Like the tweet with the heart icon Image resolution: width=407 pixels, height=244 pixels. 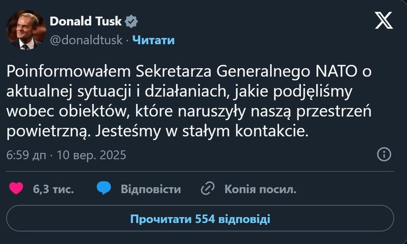coord(16,188)
